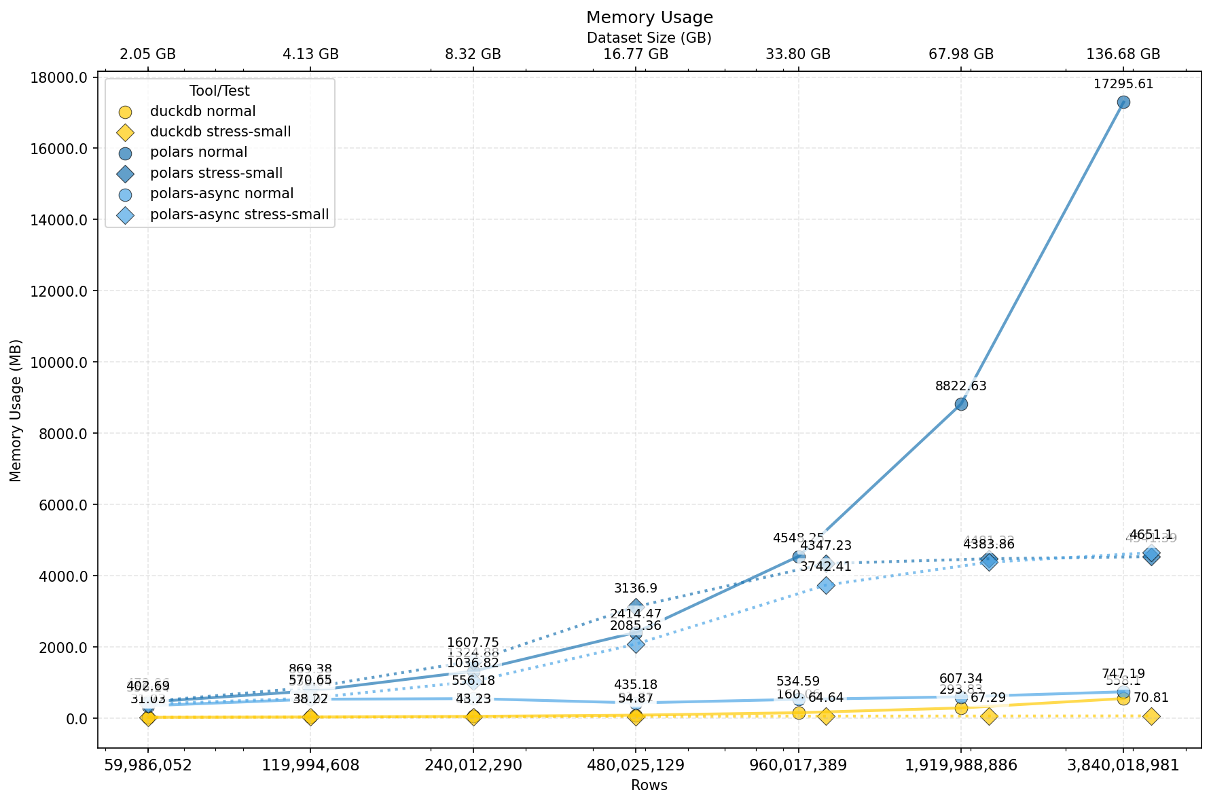This screenshot has height=803, width=1211.
Task: Click the 136.68 GB top axis tick label
Action: [1123, 54]
